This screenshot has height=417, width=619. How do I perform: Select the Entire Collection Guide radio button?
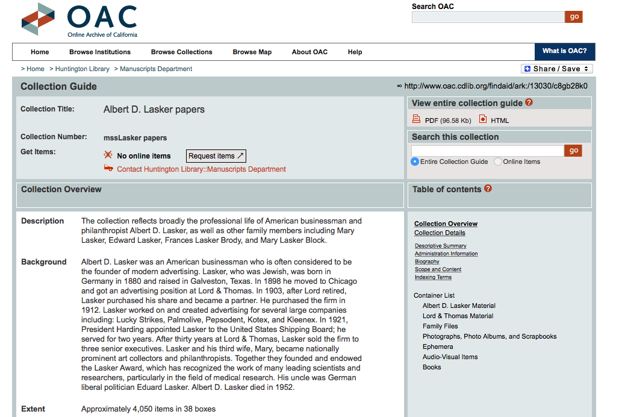pos(415,161)
